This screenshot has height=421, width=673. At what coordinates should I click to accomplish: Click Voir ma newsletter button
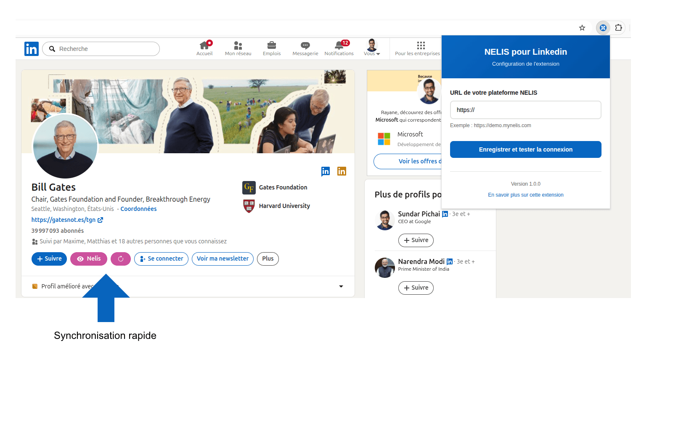pos(223,259)
